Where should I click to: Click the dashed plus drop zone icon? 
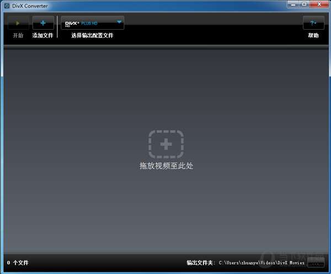(166, 144)
